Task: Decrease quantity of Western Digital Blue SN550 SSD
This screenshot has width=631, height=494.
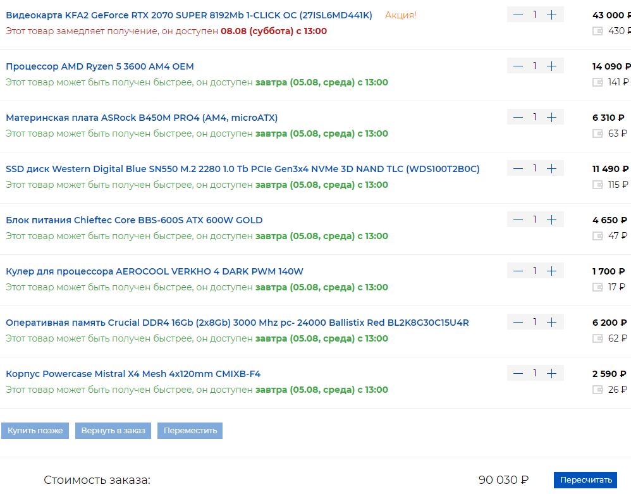Action: point(518,168)
